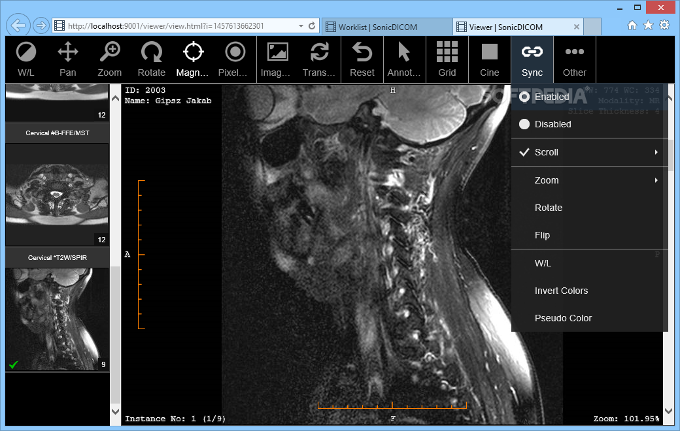Activate the Magnify crosshair tool
Screen dimensions: 680x431
click(x=193, y=59)
